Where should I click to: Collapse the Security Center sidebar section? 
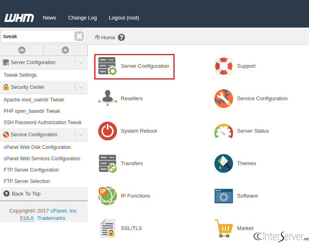point(81,87)
